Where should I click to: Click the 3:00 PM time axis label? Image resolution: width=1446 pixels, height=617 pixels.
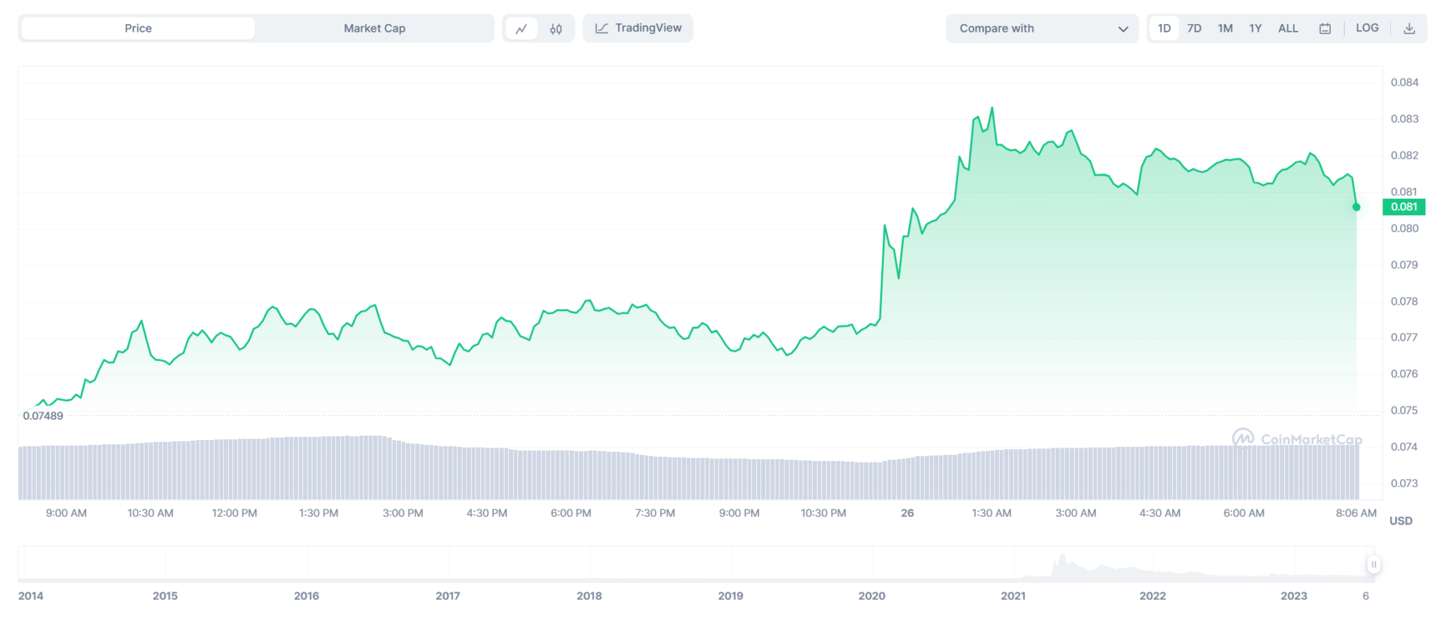[403, 513]
